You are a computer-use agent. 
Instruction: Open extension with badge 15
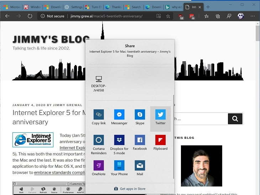coord(192,16)
